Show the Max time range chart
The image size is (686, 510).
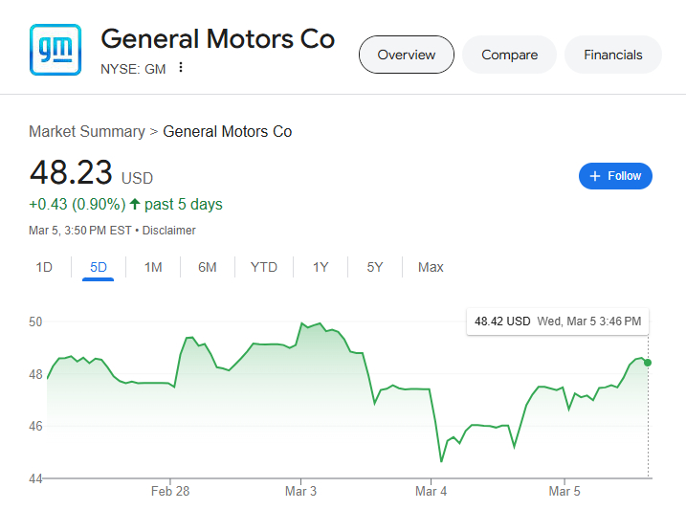pos(431,267)
